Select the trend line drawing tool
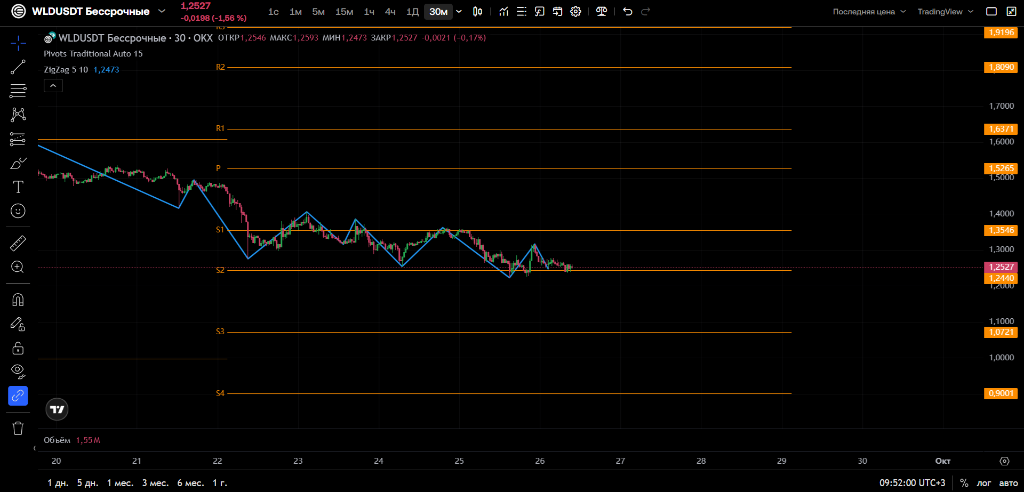 coord(18,67)
